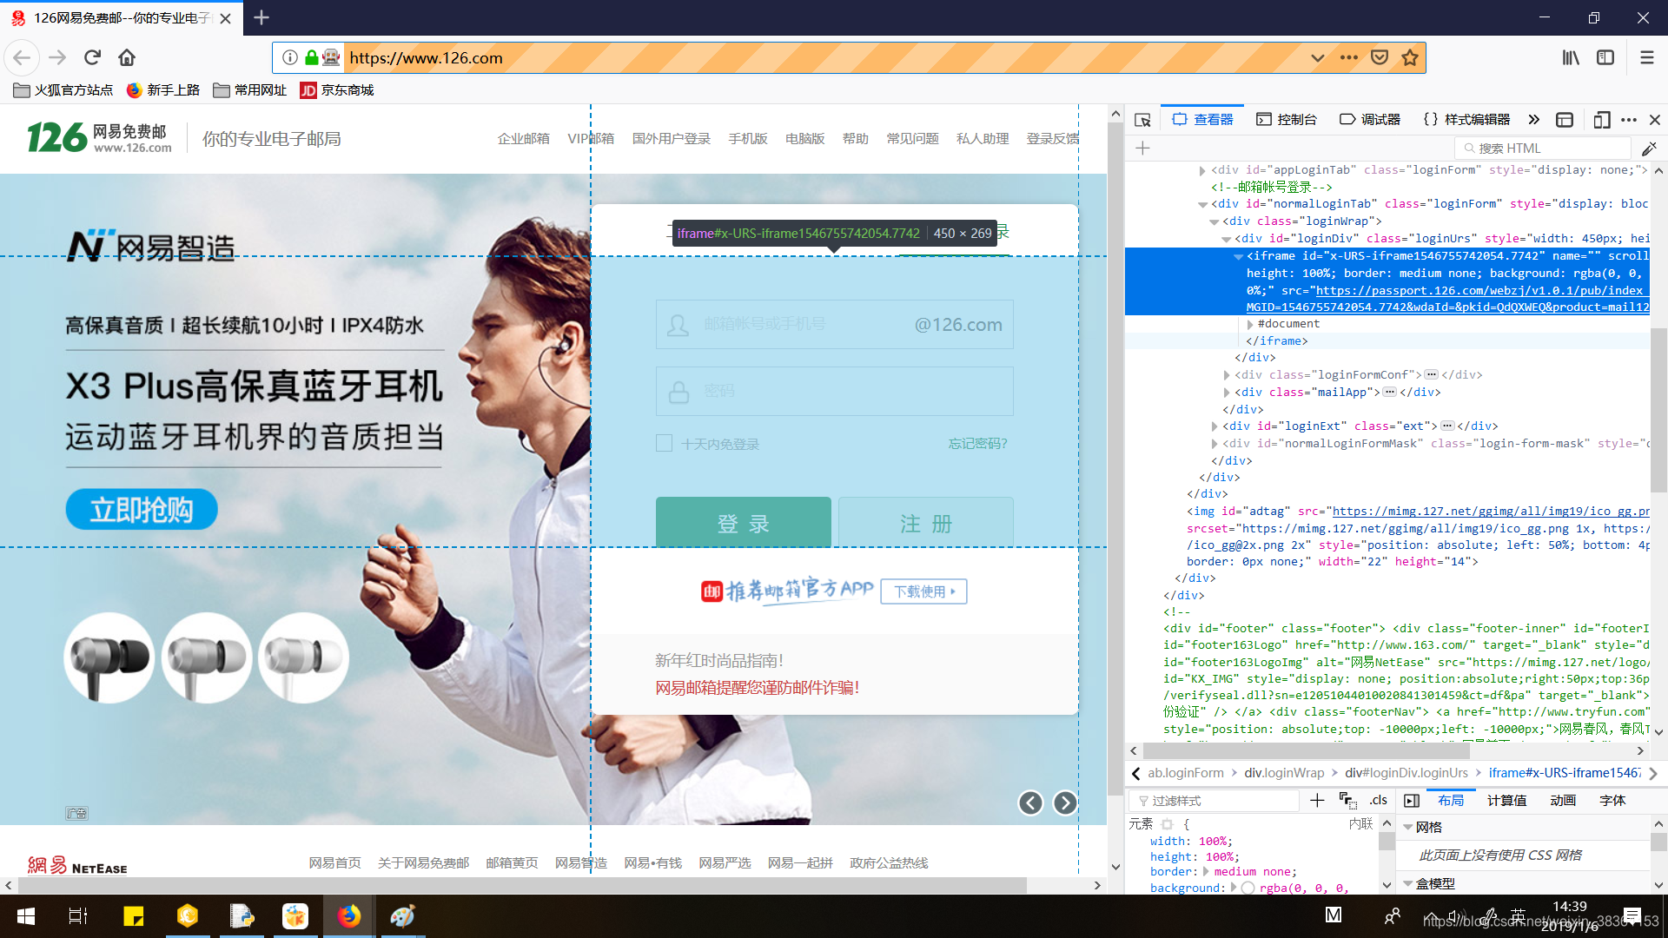Viewport: 1668px width, 938px height.
Task: Click the add new node plus icon
Action: (1142, 148)
